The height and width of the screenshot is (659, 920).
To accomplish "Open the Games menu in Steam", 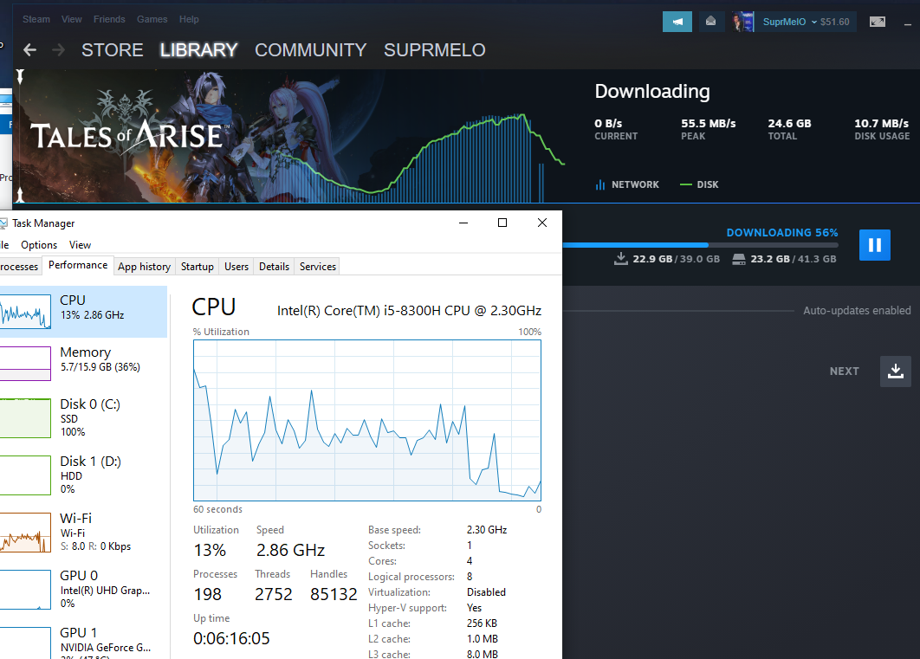I will (152, 19).
